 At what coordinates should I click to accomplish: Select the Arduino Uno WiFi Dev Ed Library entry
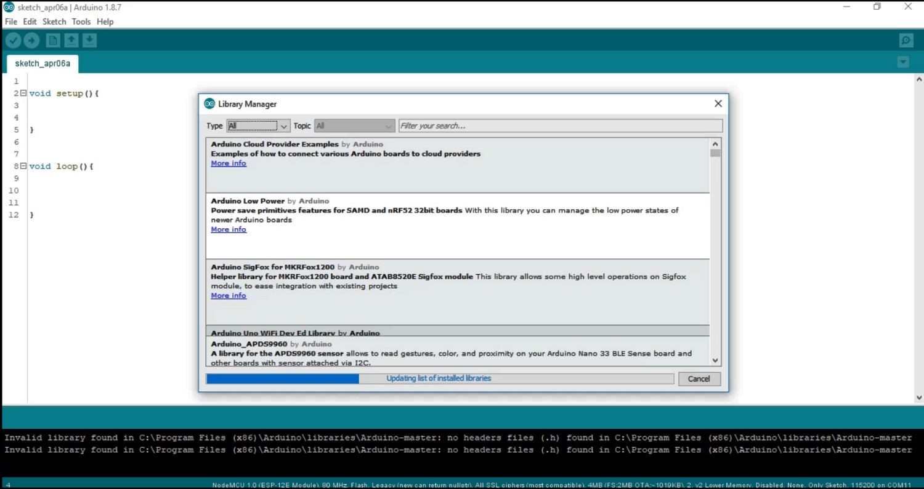pos(458,331)
